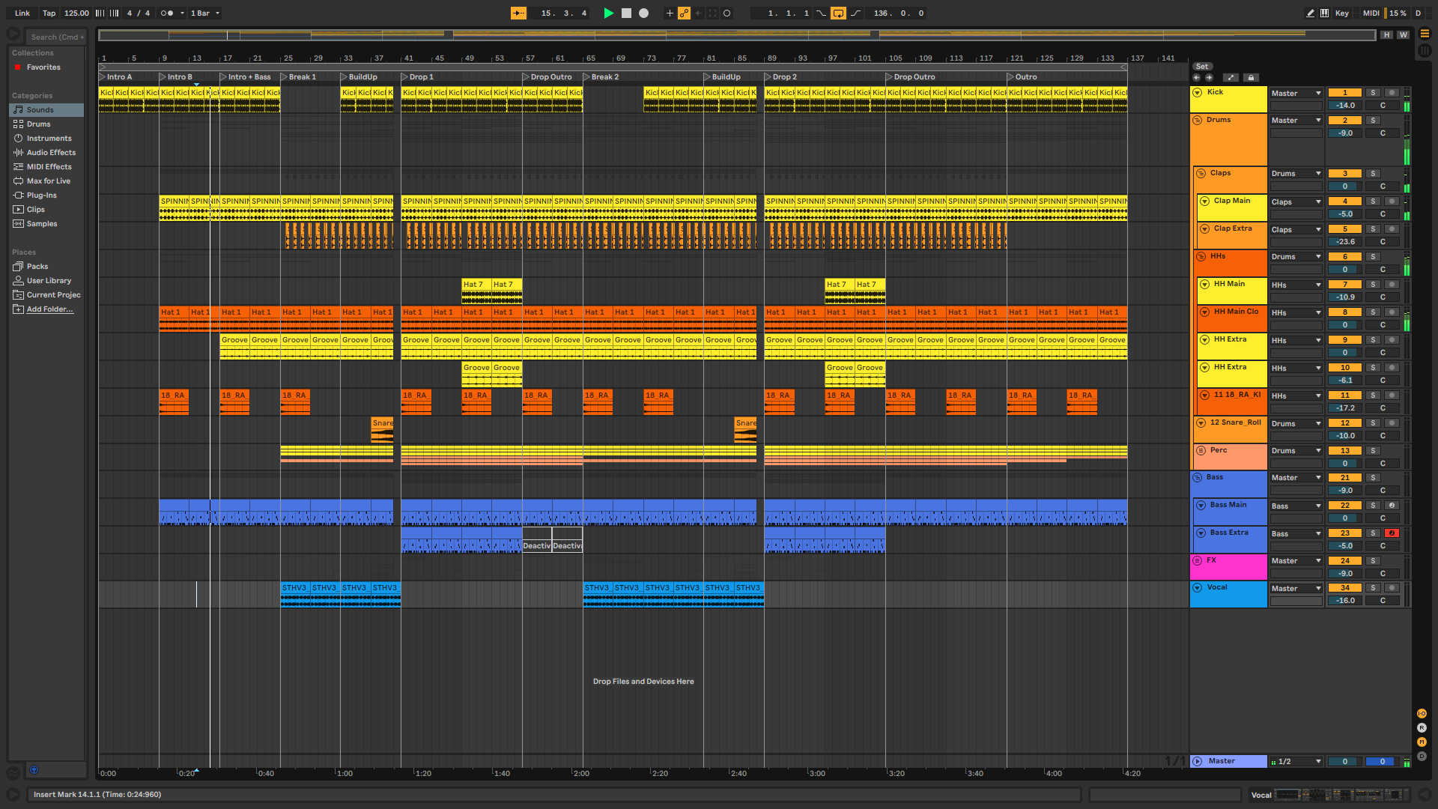
Task: Click the Arrangement Record button
Action: (643, 13)
